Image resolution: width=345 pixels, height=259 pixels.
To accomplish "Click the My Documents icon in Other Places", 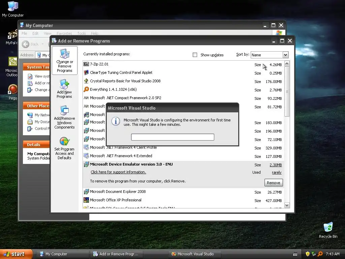I will [30, 122].
